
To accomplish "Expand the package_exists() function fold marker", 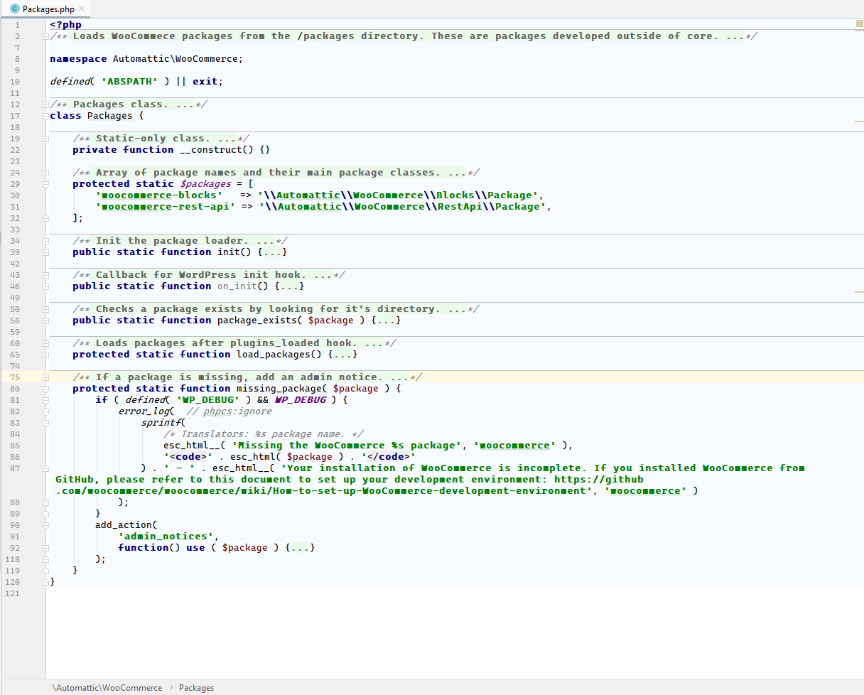I will 46,320.
